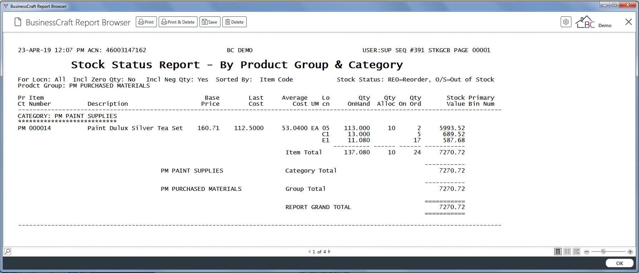Viewport: 639px width, 273px height.
Task: Click 'BC DEMO' company name in report
Action: 240,50
